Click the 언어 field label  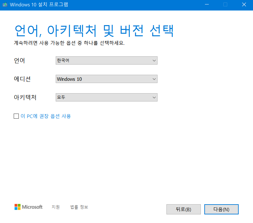19,61
